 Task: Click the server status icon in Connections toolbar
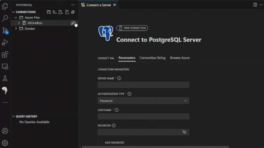click(x=67, y=12)
